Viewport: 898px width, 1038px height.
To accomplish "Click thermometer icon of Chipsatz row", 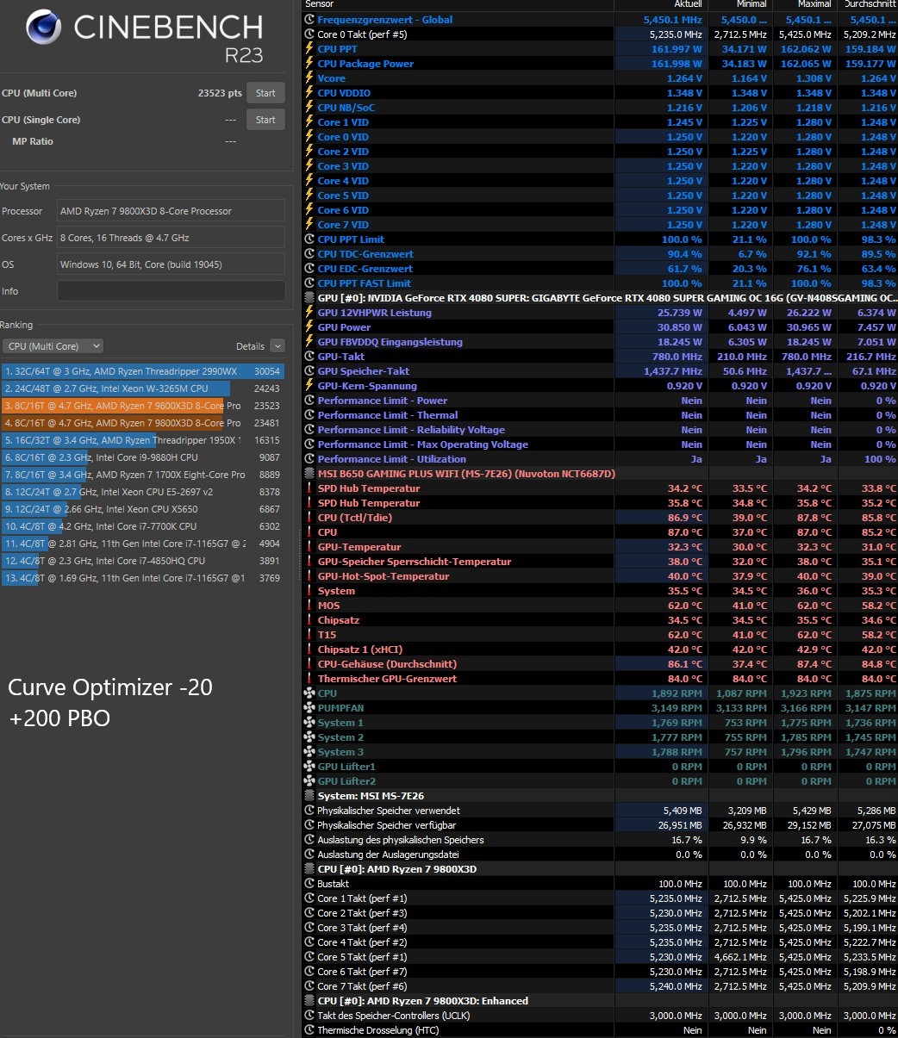I will click(x=310, y=620).
